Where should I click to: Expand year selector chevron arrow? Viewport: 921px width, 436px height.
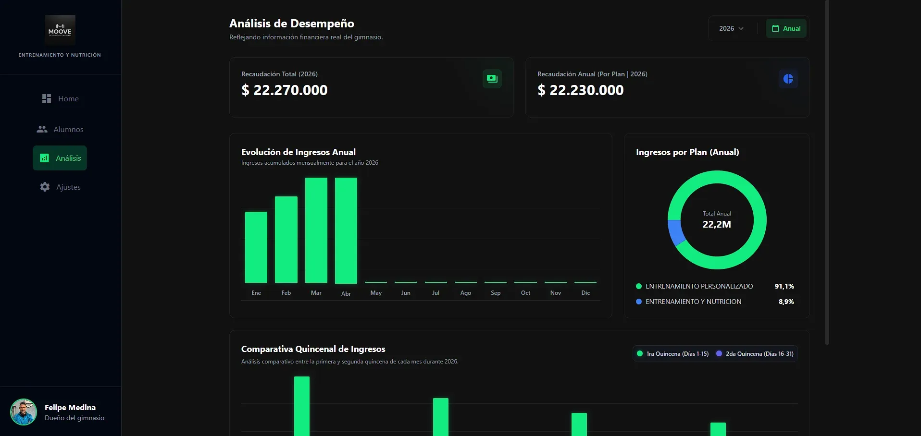click(x=741, y=28)
